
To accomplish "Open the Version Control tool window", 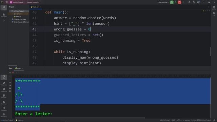I will [4, 115].
